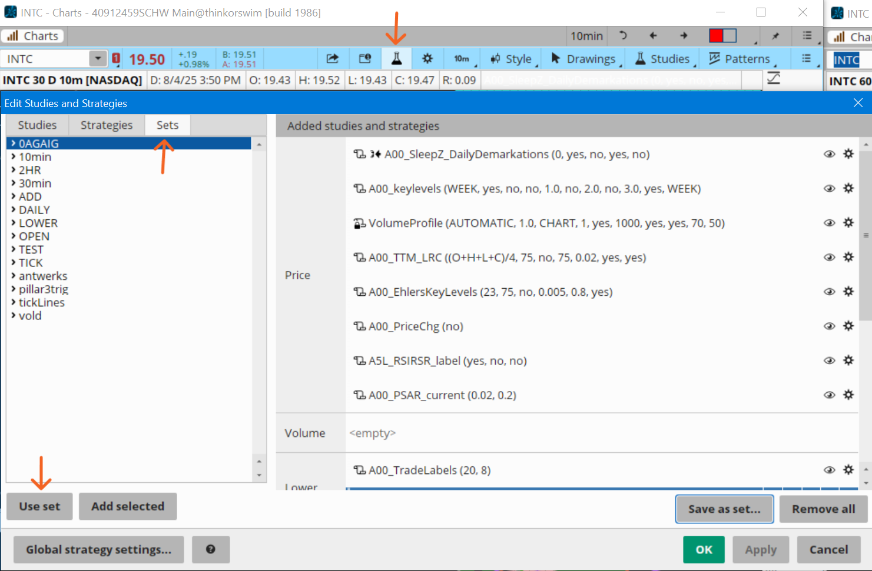Image resolution: width=872 pixels, height=571 pixels.
Task: Open settings gear for VolumeProfile
Action: pos(848,223)
